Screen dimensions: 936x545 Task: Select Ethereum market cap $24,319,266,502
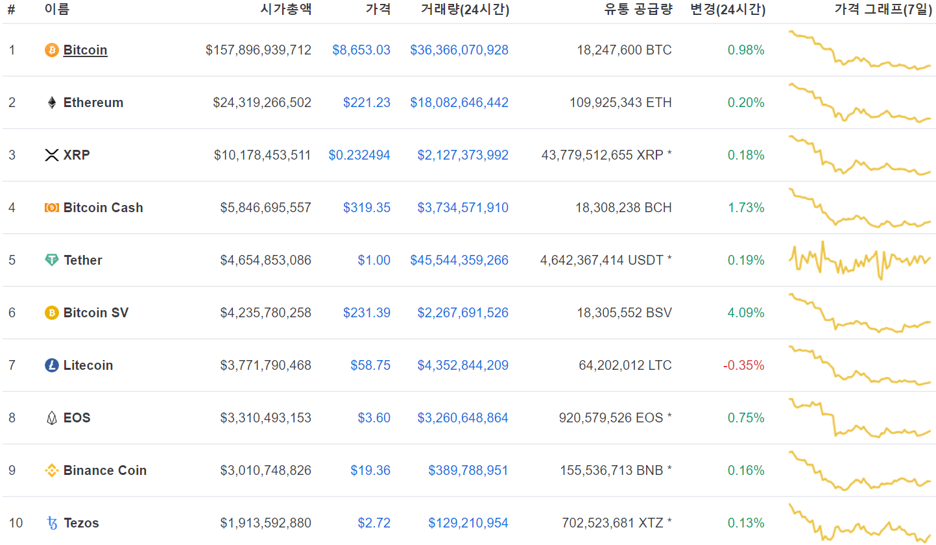262,103
